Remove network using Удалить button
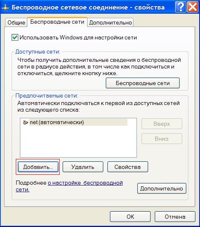The width and height of the screenshot is (200, 227). coord(83,167)
